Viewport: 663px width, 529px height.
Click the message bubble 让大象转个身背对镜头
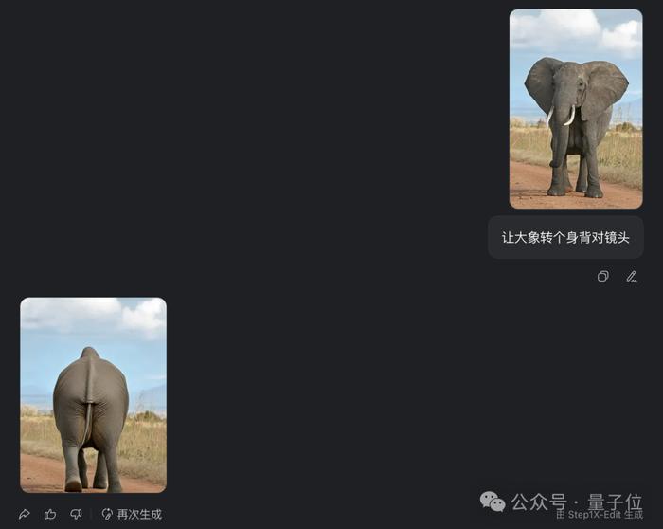[565, 237]
